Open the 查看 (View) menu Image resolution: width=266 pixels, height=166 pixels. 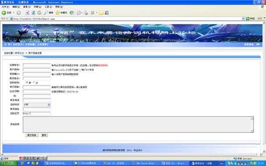coord(27,7)
